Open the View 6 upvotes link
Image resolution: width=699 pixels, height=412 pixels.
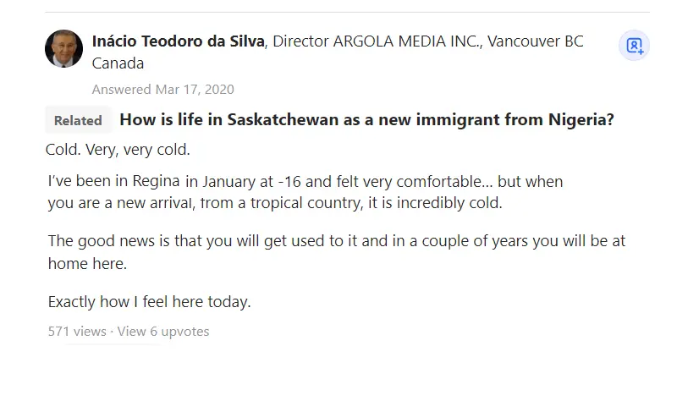pos(163,332)
